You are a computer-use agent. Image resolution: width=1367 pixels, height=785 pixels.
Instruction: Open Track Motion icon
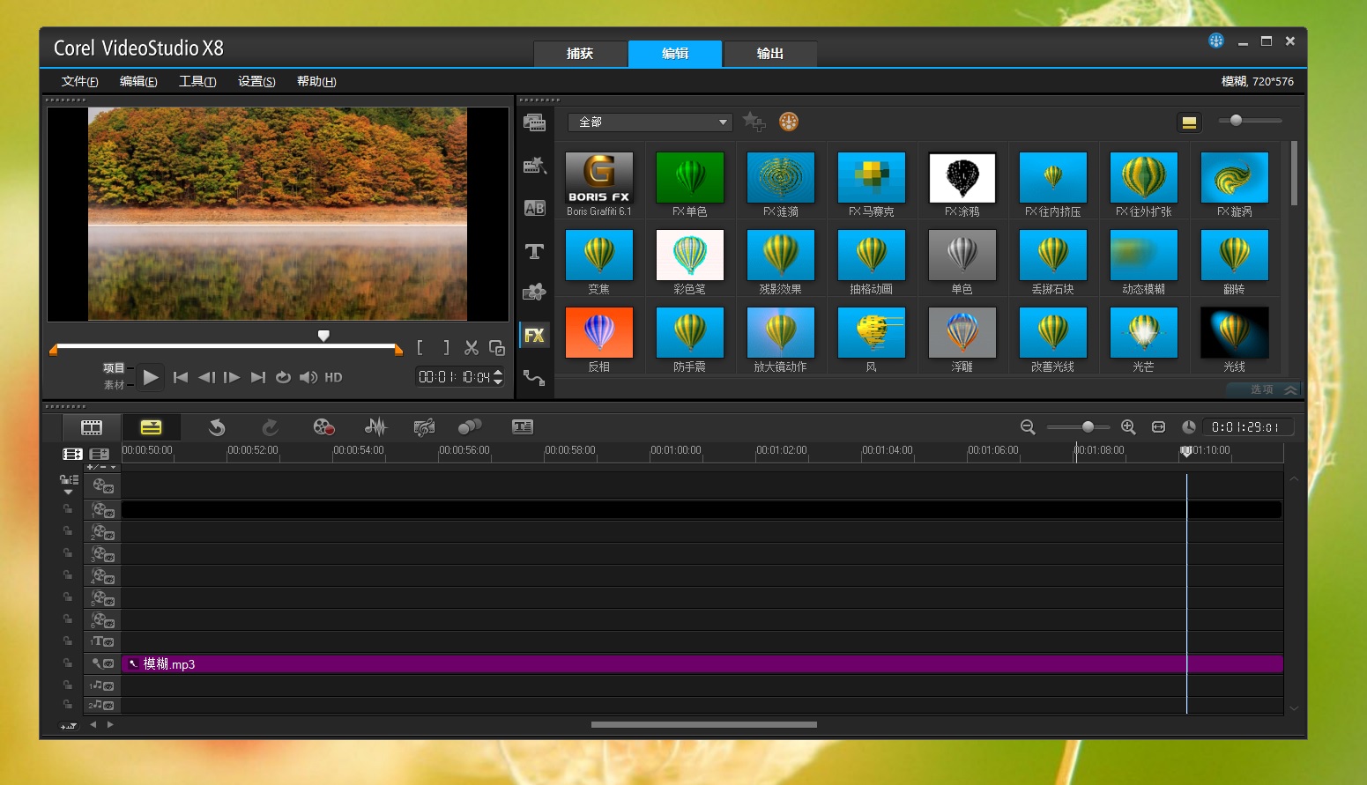click(x=470, y=427)
